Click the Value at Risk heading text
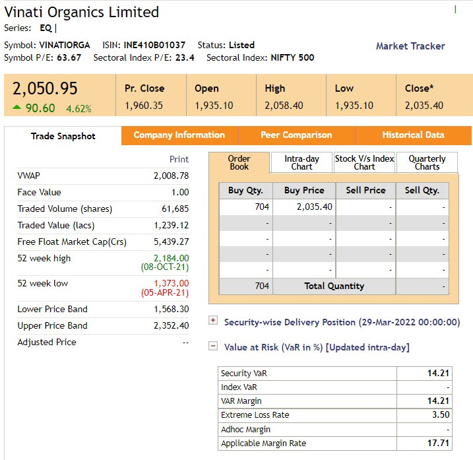This screenshot has width=473, height=460. point(317,347)
